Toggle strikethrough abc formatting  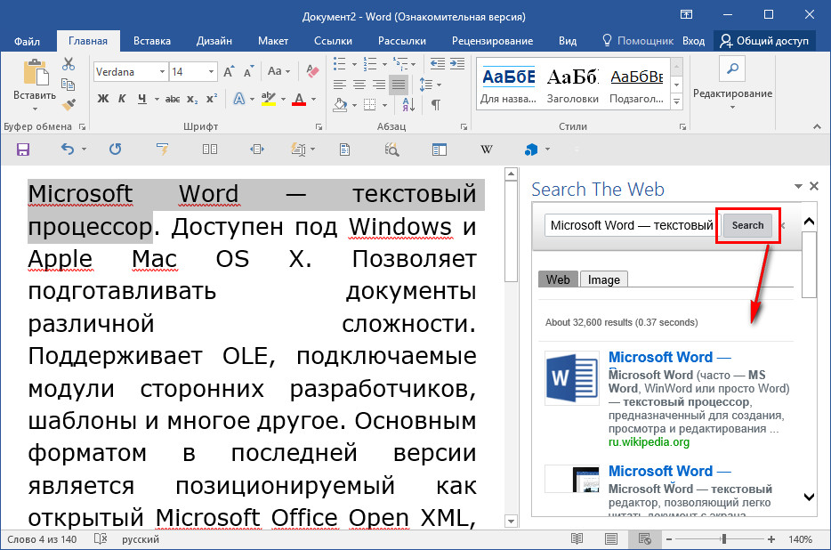tap(173, 99)
